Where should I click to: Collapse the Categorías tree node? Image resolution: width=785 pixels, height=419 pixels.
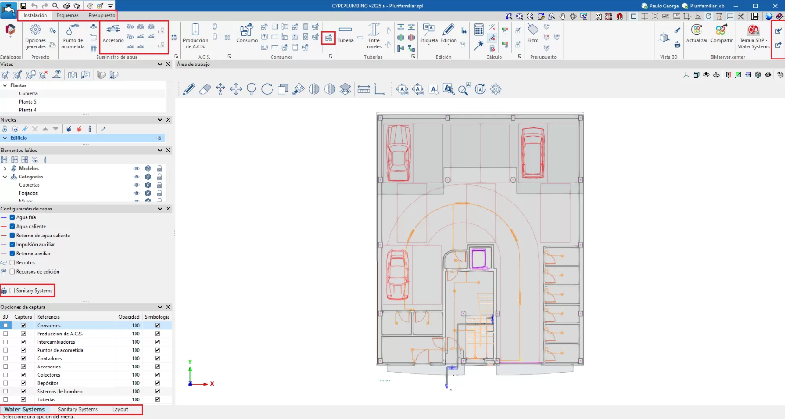[5, 177]
